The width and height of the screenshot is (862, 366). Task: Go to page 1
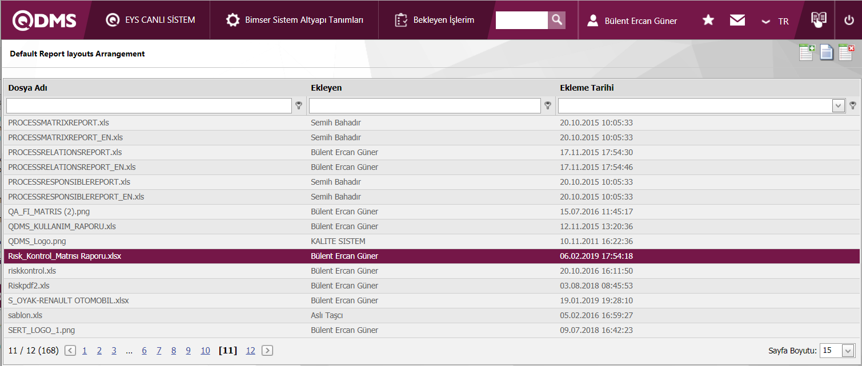85,351
